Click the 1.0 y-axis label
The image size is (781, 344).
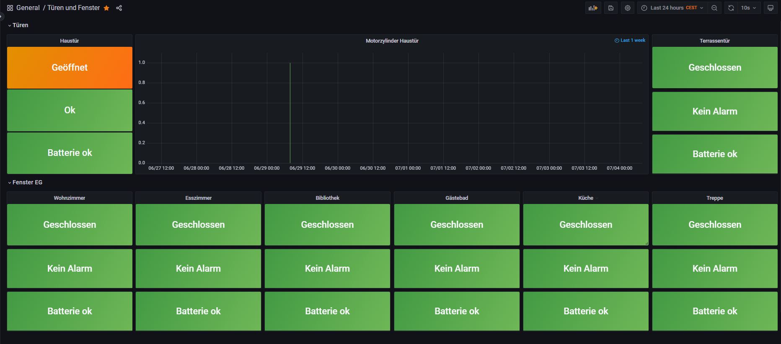point(142,62)
